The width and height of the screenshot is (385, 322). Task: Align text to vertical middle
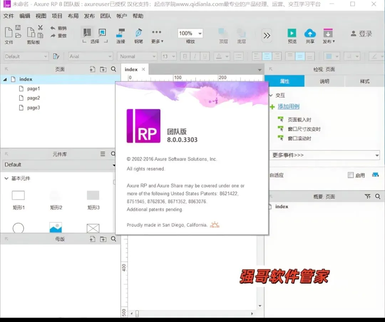300,56
